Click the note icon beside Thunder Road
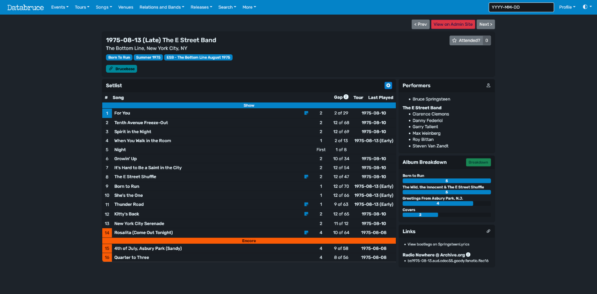Image resolution: width=597 pixels, height=294 pixels. [306, 204]
